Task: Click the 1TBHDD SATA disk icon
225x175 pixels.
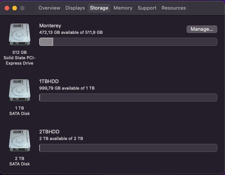Action: (20, 90)
